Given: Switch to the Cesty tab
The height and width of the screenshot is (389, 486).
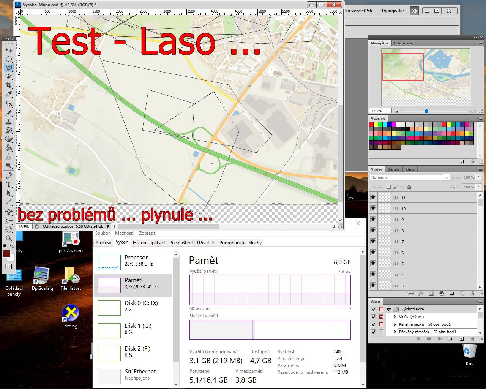Looking at the screenshot, I should (410, 169).
